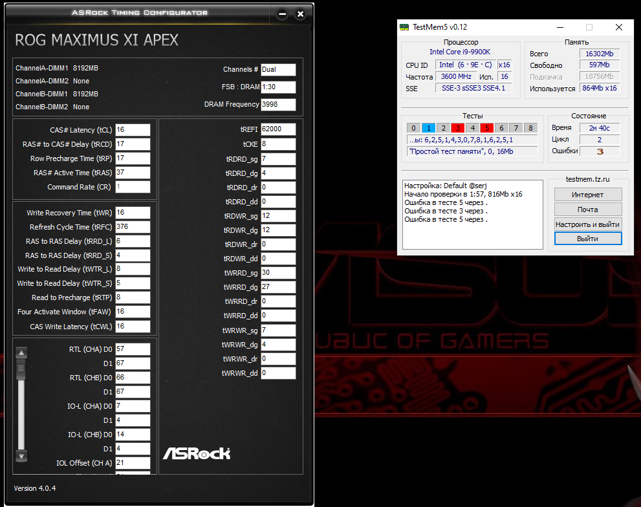Click the Refresh Cycle Time (tRFC) field
Screen dimensions: 641x507
coord(133,227)
